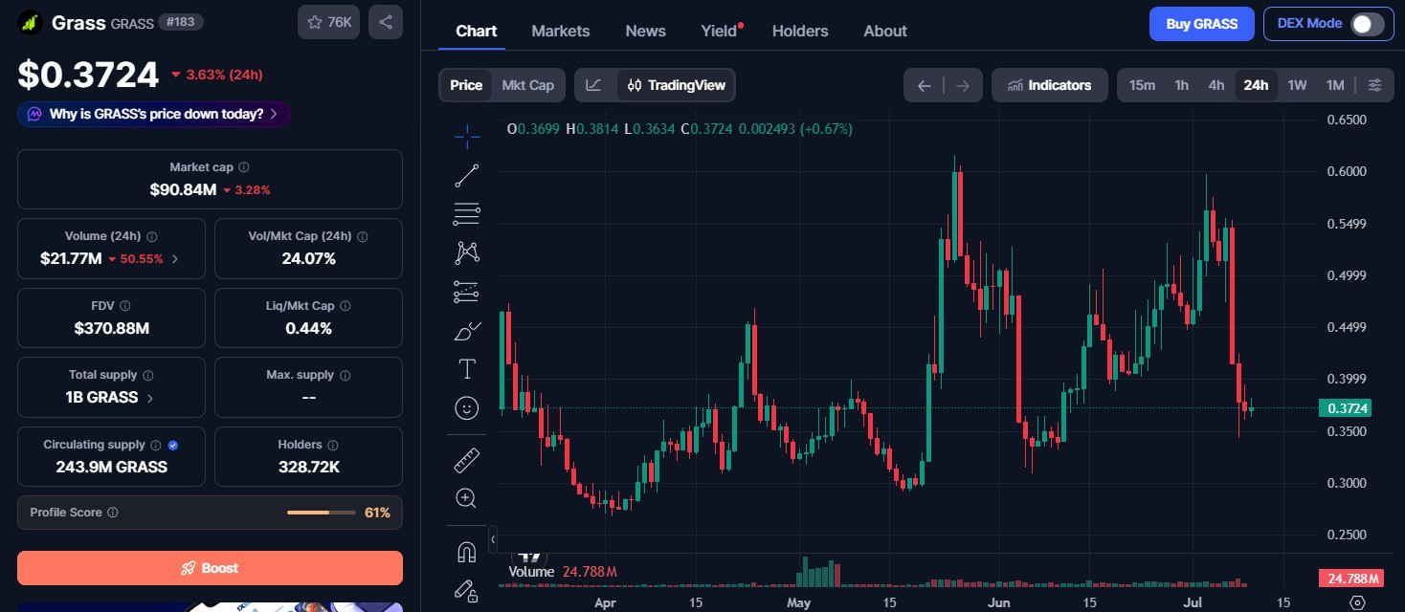Click the $370.88M FDV value
This screenshot has height=612, width=1405.
(112, 328)
